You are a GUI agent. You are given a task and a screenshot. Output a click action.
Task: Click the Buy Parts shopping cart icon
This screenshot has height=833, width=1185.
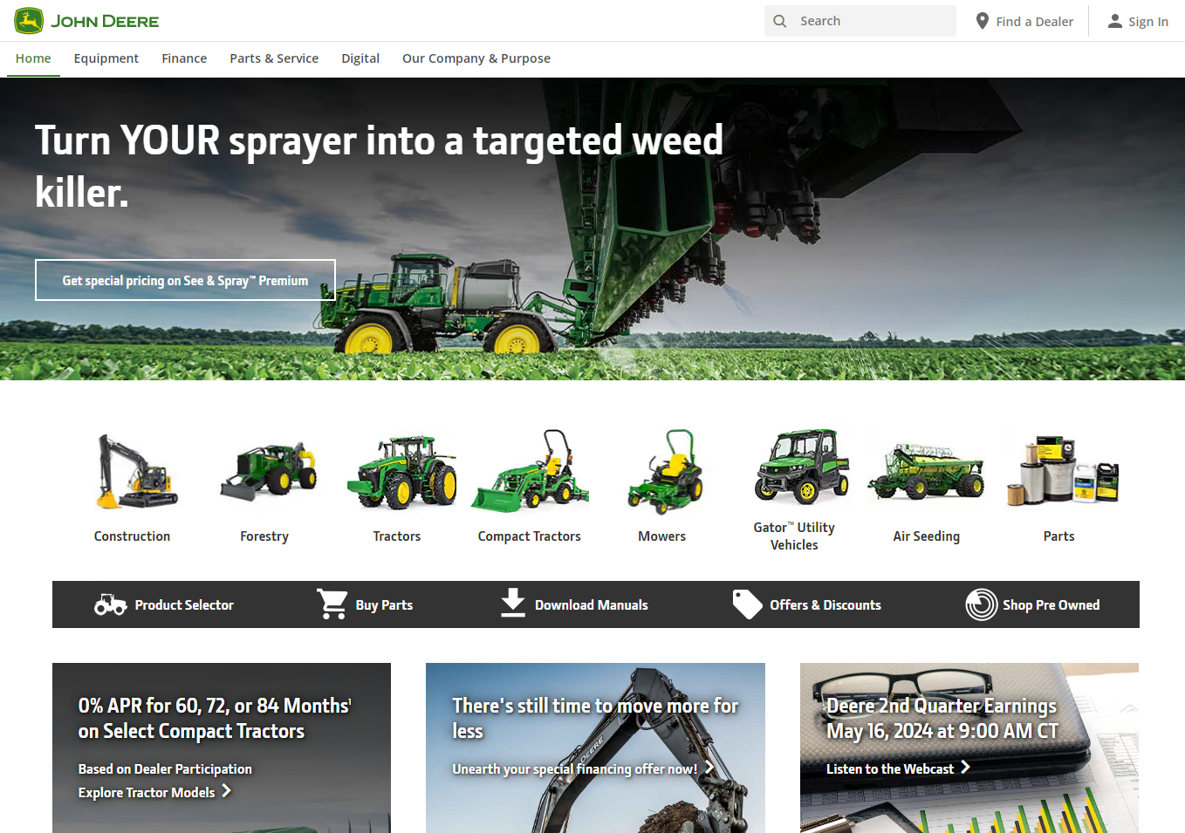coord(332,604)
